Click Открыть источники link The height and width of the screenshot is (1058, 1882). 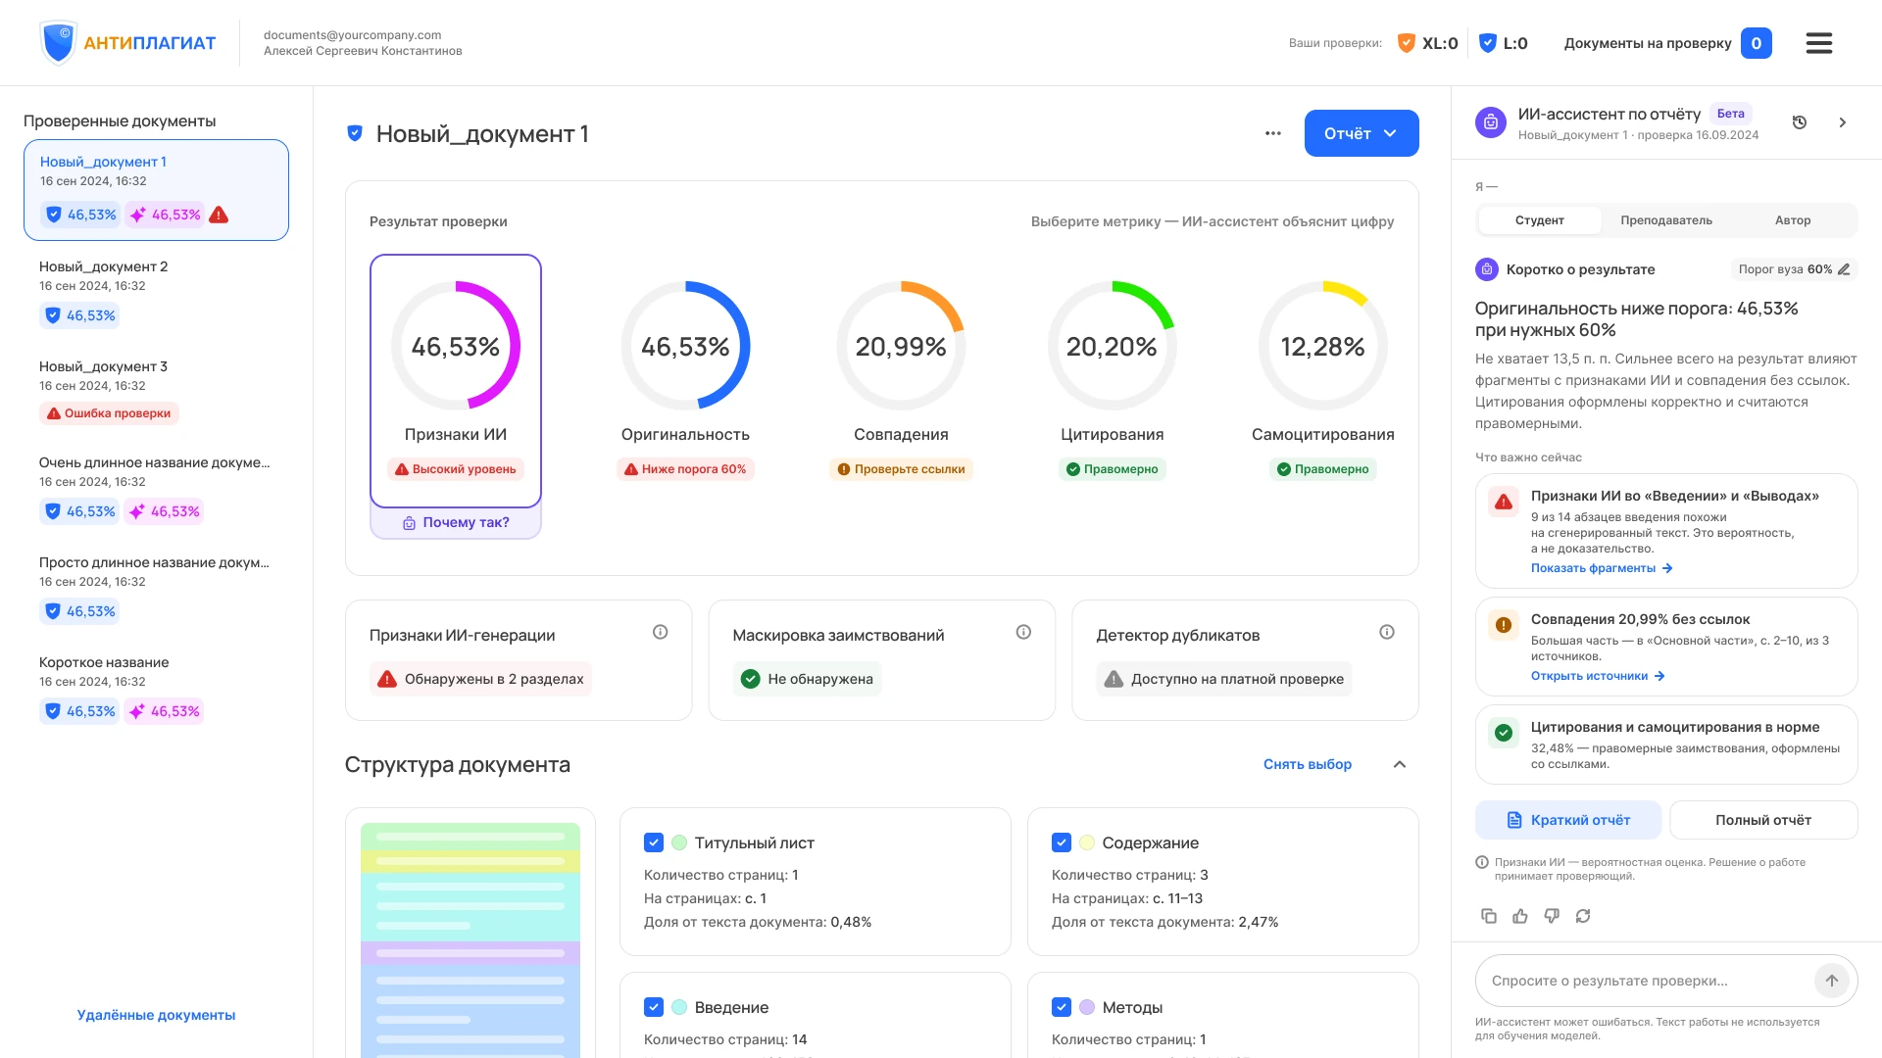pyautogui.click(x=1598, y=676)
